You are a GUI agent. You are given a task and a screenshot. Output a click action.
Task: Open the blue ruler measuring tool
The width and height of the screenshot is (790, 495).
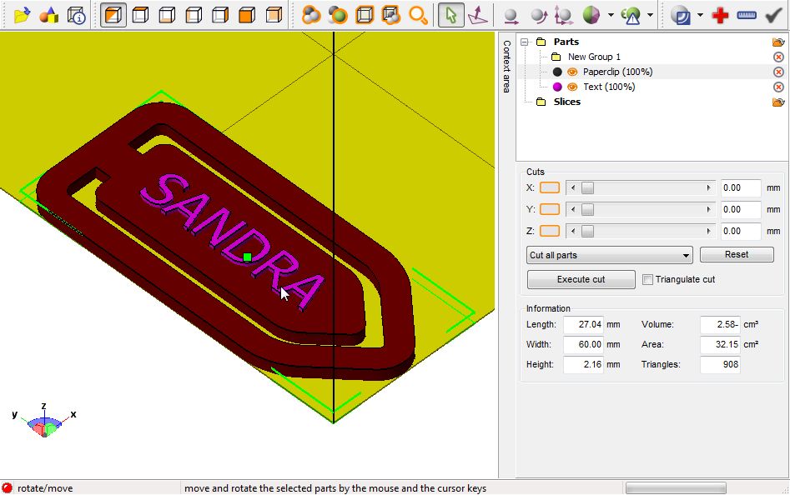747,15
